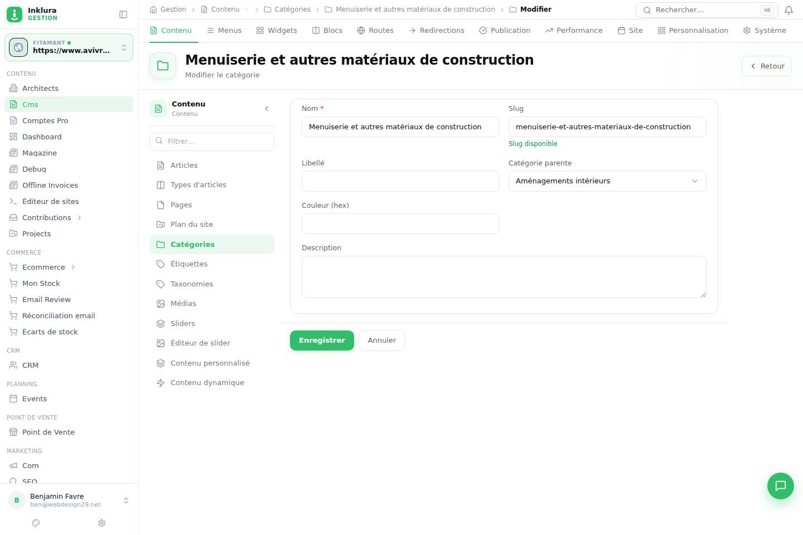Viewport: 803px width, 535px height.
Task: Click the Retour button
Action: click(767, 66)
